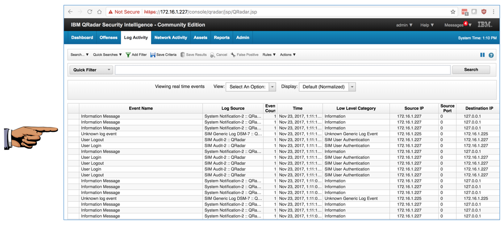Select the Log Activity tab
504x225 pixels.
click(136, 38)
